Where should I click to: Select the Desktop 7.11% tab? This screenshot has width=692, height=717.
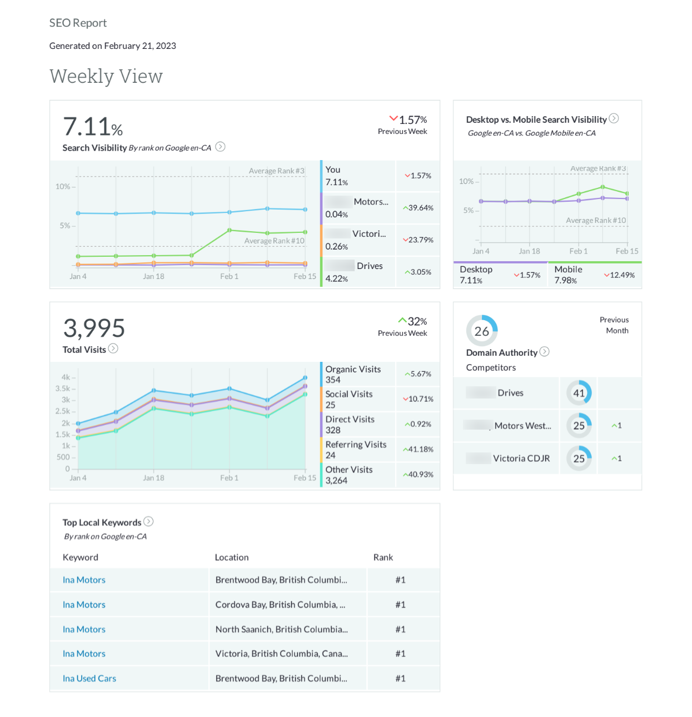500,275
